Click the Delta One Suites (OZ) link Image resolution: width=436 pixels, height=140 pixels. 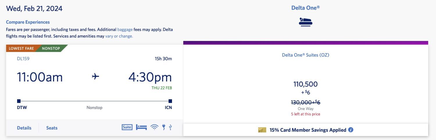[x=305, y=55]
